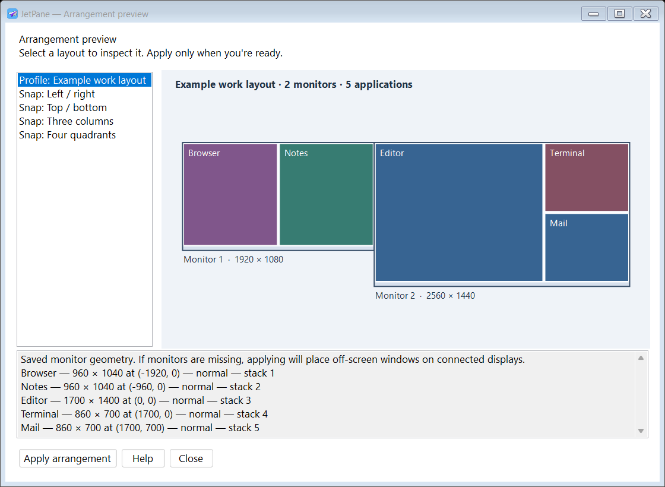Select Snap: Three columns in the list

84,121
